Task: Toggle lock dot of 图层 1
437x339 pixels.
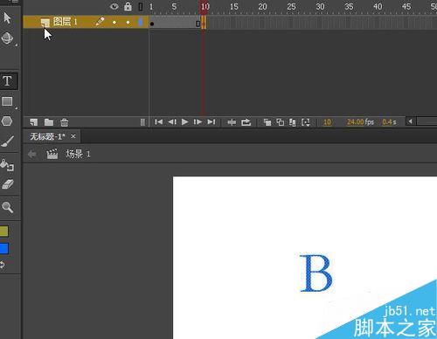Action: click(x=128, y=23)
